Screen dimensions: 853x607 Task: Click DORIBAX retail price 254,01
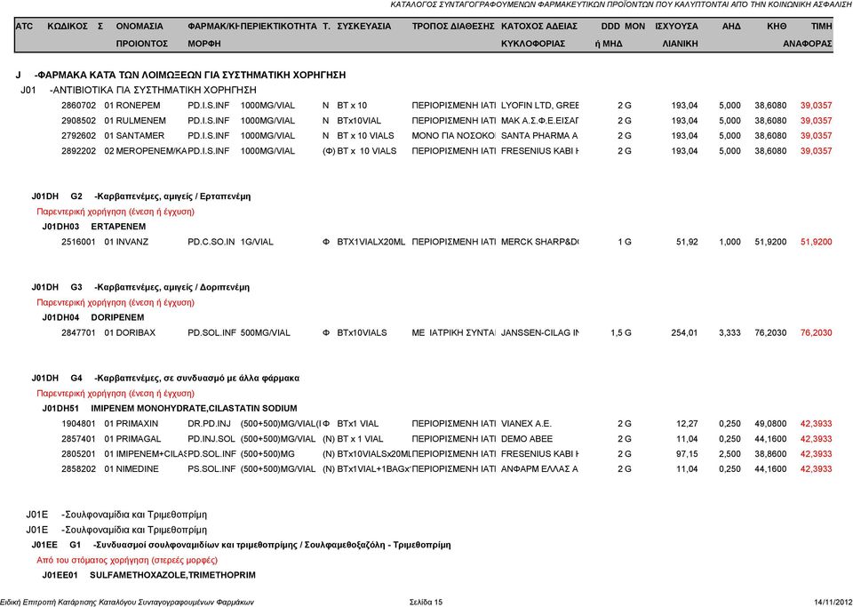(x=684, y=333)
